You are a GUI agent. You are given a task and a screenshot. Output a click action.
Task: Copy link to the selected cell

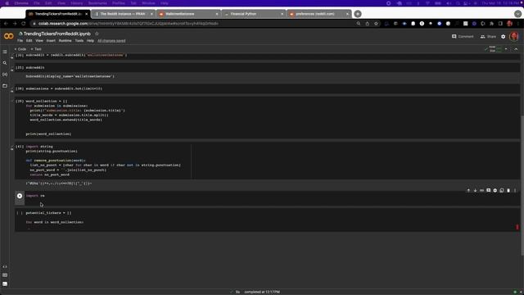pos(481,190)
